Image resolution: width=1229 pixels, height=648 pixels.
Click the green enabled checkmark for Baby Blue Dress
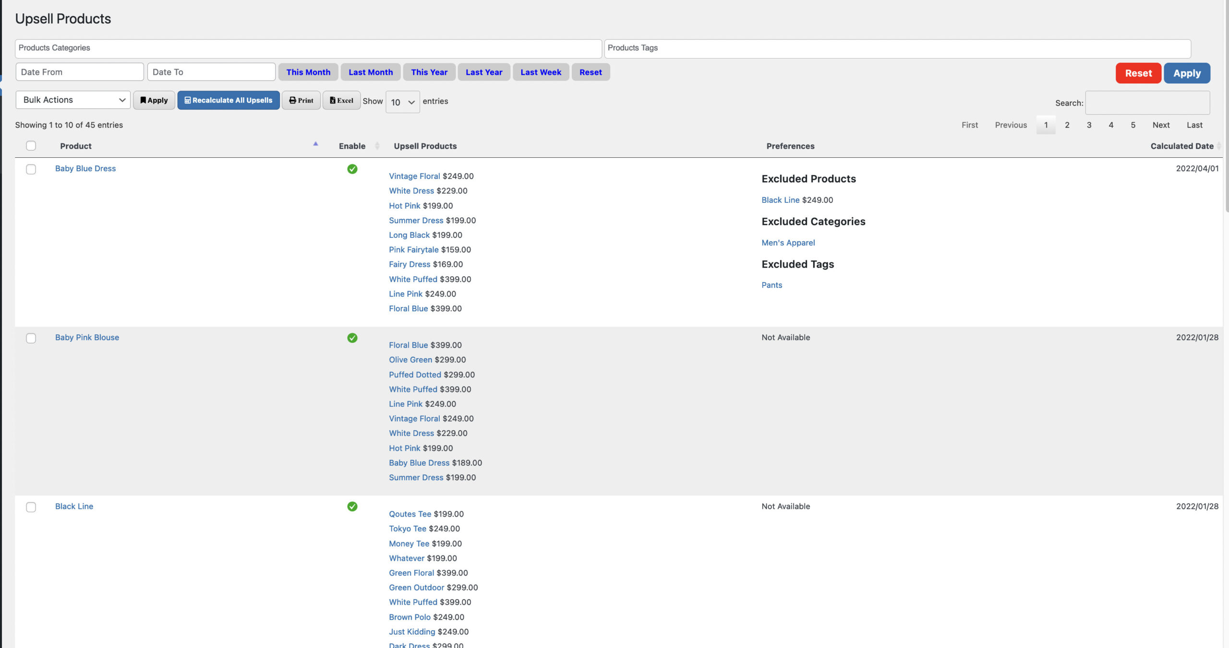pos(352,169)
